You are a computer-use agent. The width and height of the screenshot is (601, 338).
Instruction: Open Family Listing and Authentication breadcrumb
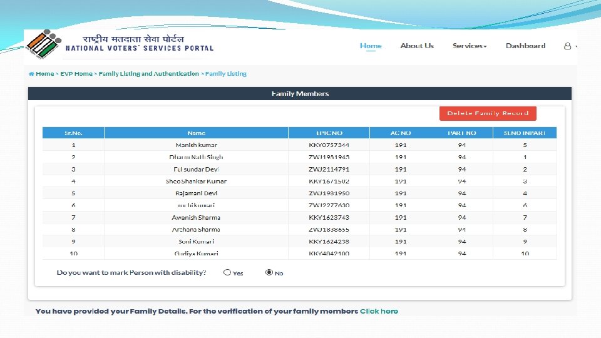(149, 74)
